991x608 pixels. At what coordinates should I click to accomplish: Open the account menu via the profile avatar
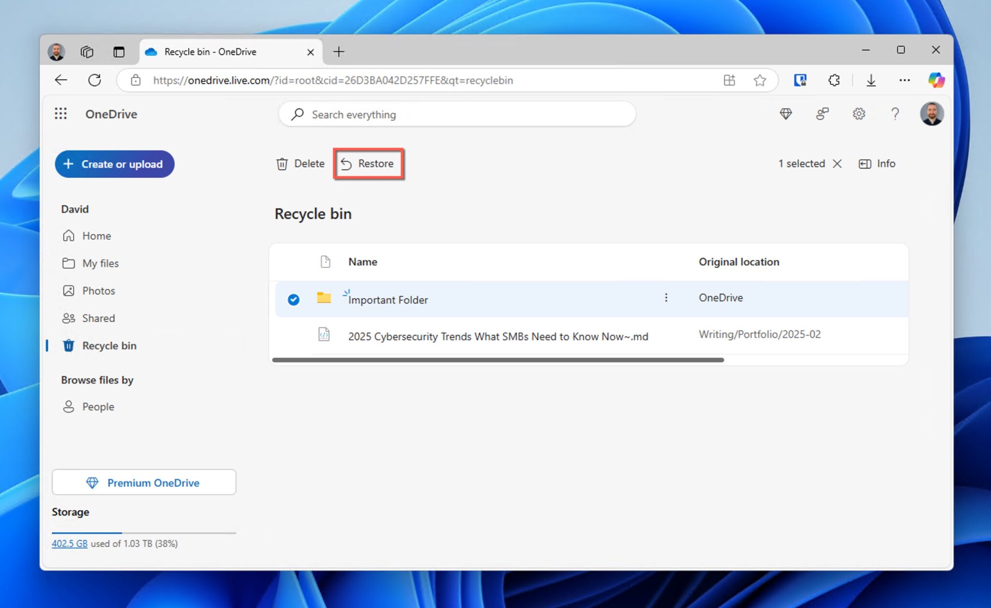(932, 114)
